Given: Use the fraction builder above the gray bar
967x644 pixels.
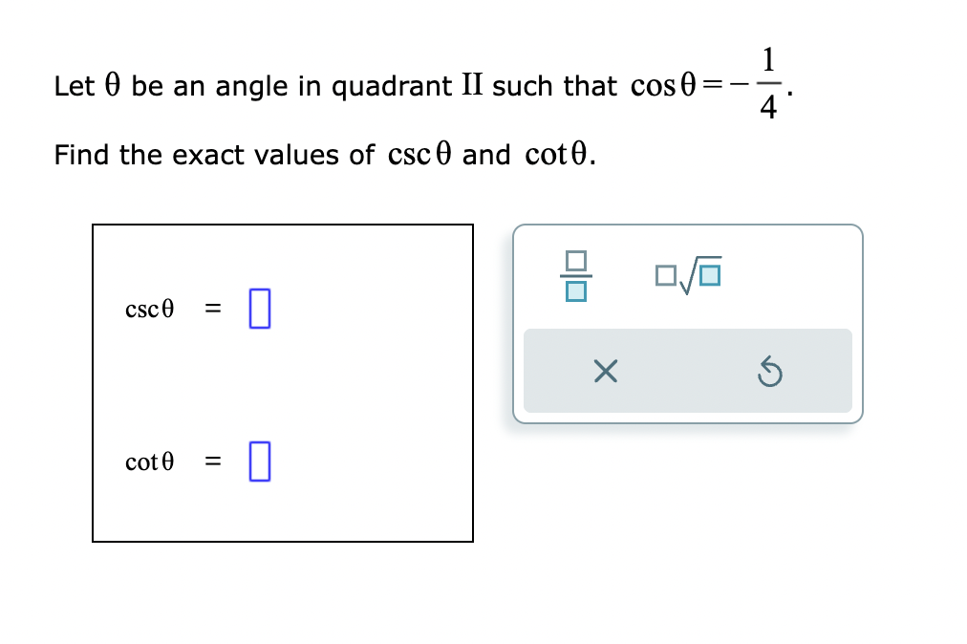Looking at the screenshot, I should (x=574, y=274).
